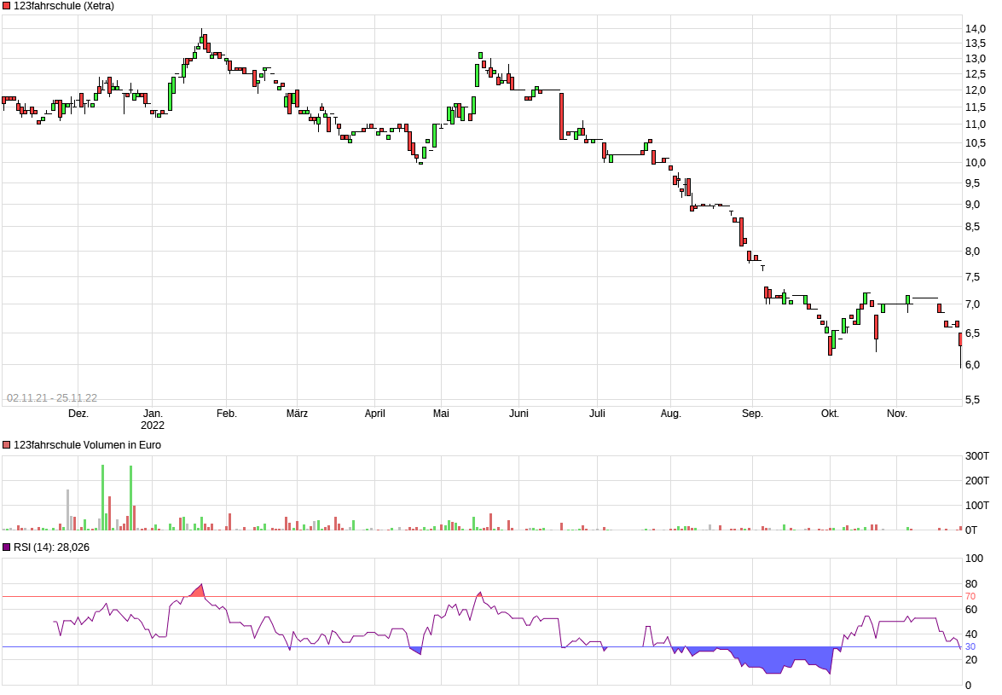Viewport: 1002px width, 695px height.
Task: Click the 300T volume axis value
Action: (x=977, y=456)
